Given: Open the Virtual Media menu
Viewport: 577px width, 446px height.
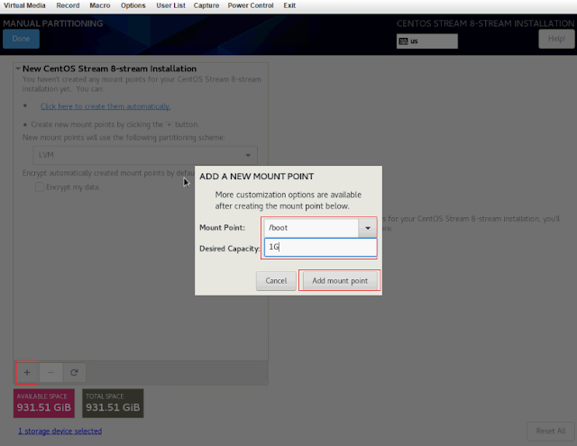Looking at the screenshot, I should tap(24, 5).
